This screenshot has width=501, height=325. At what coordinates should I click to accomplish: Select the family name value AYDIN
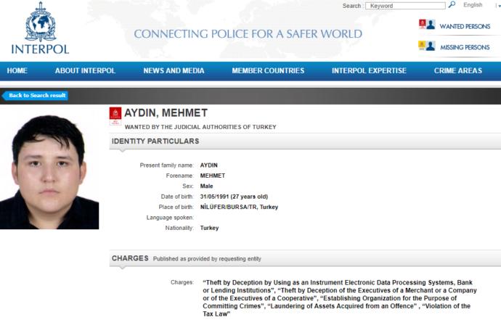pos(208,165)
